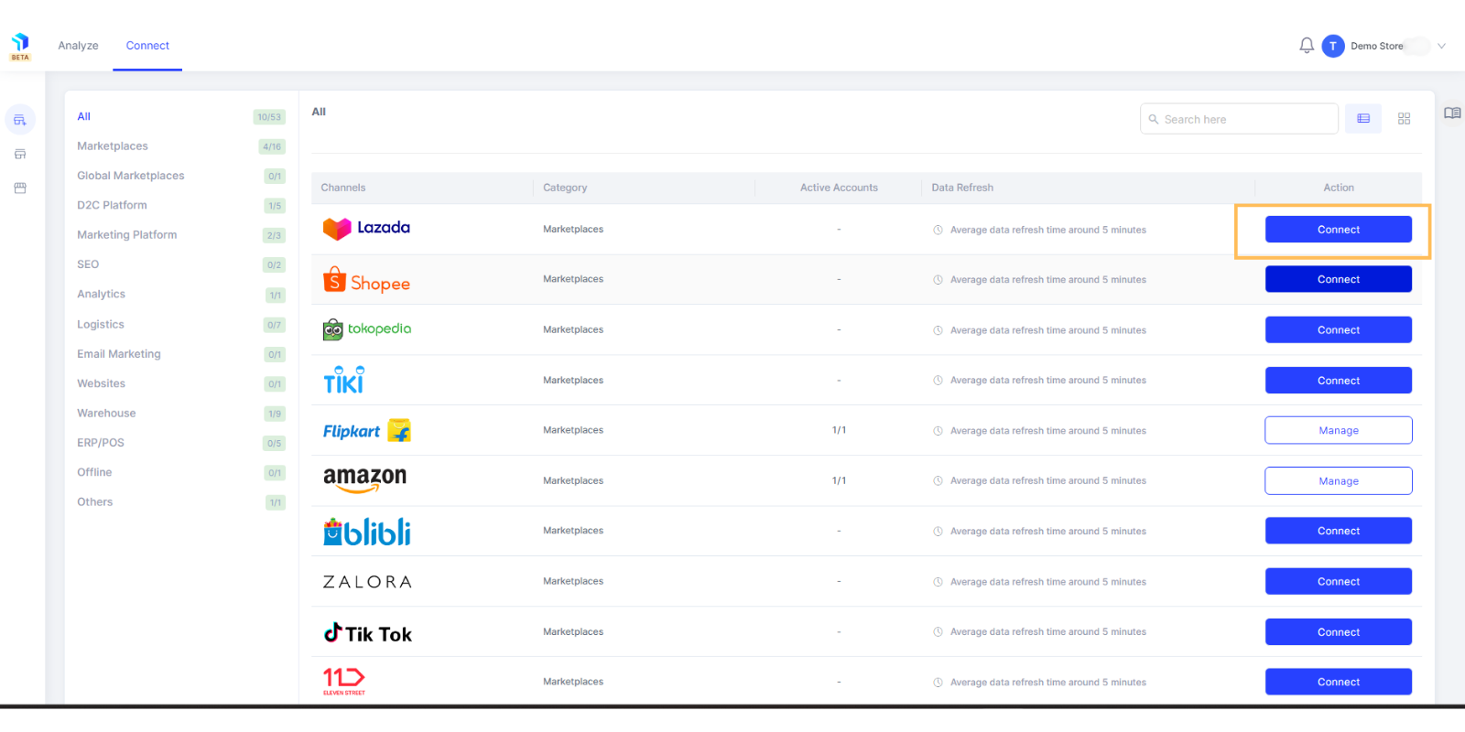Click the Blibli logo

tap(366, 532)
